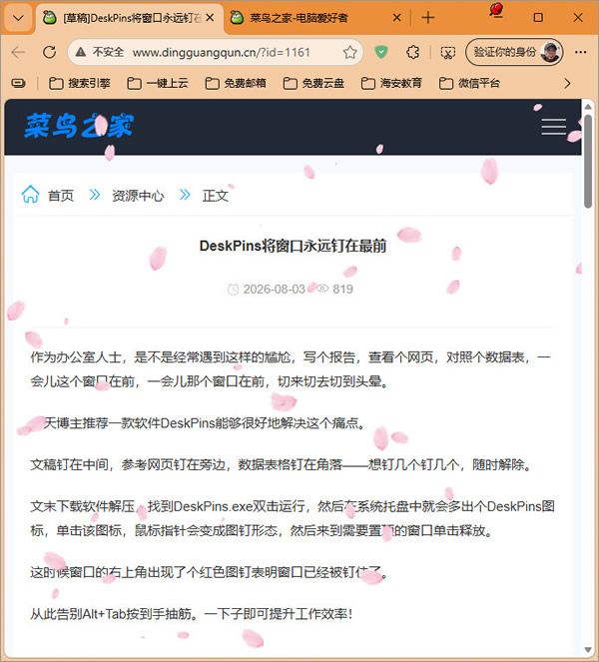This screenshot has height=662, width=599.
Task: Maximize the browser window
Action: click(538, 18)
